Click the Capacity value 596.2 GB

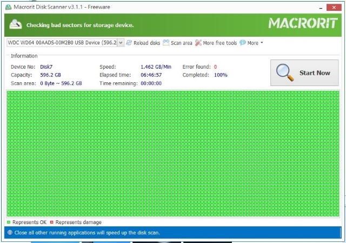tap(50, 75)
